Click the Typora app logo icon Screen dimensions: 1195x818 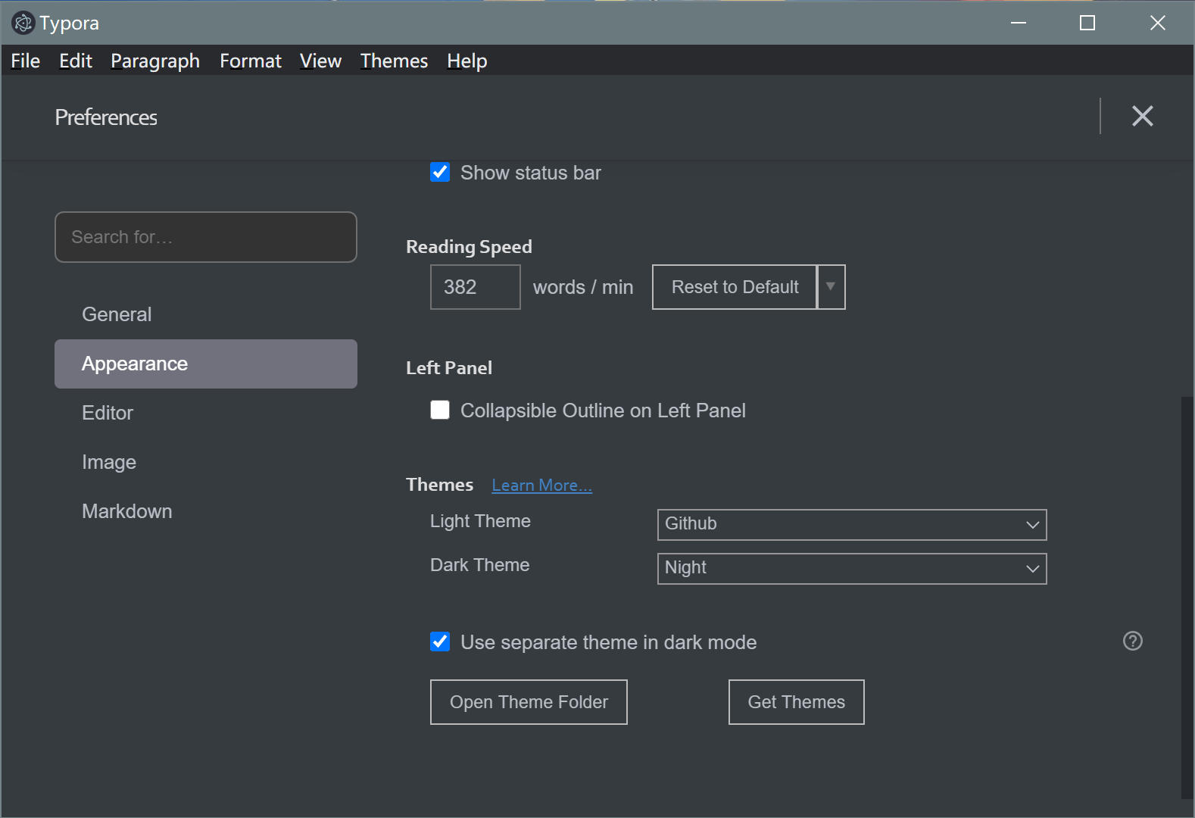click(23, 23)
